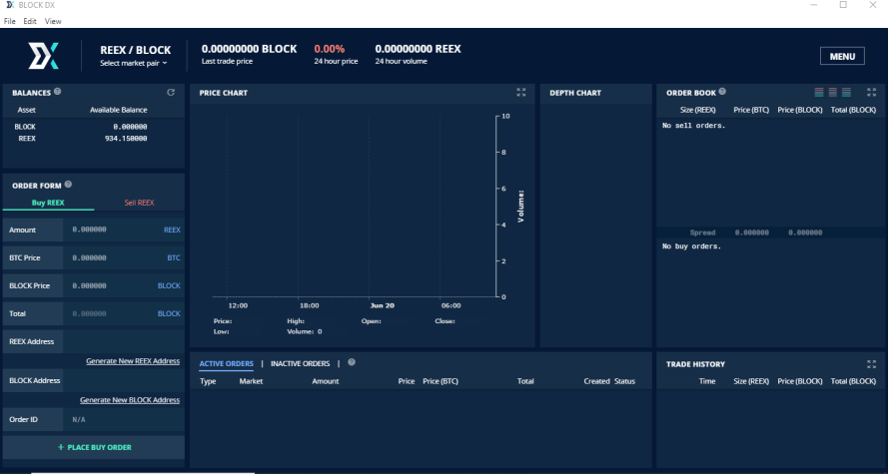Click Generate New BLOCK Address link
888x474 pixels.
click(x=130, y=400)
